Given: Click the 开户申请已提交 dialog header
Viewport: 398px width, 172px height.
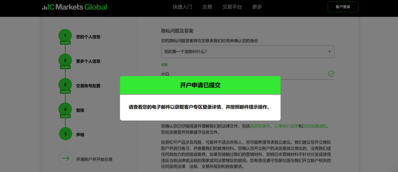Looking at the screenshot, I should (x=200, y=85).
